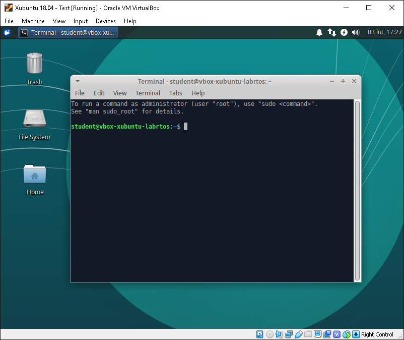Open the Xfce Whisker menu mouse icon
Image resolution: width=404 pixels, height=340 pixels.
(7, 32)
